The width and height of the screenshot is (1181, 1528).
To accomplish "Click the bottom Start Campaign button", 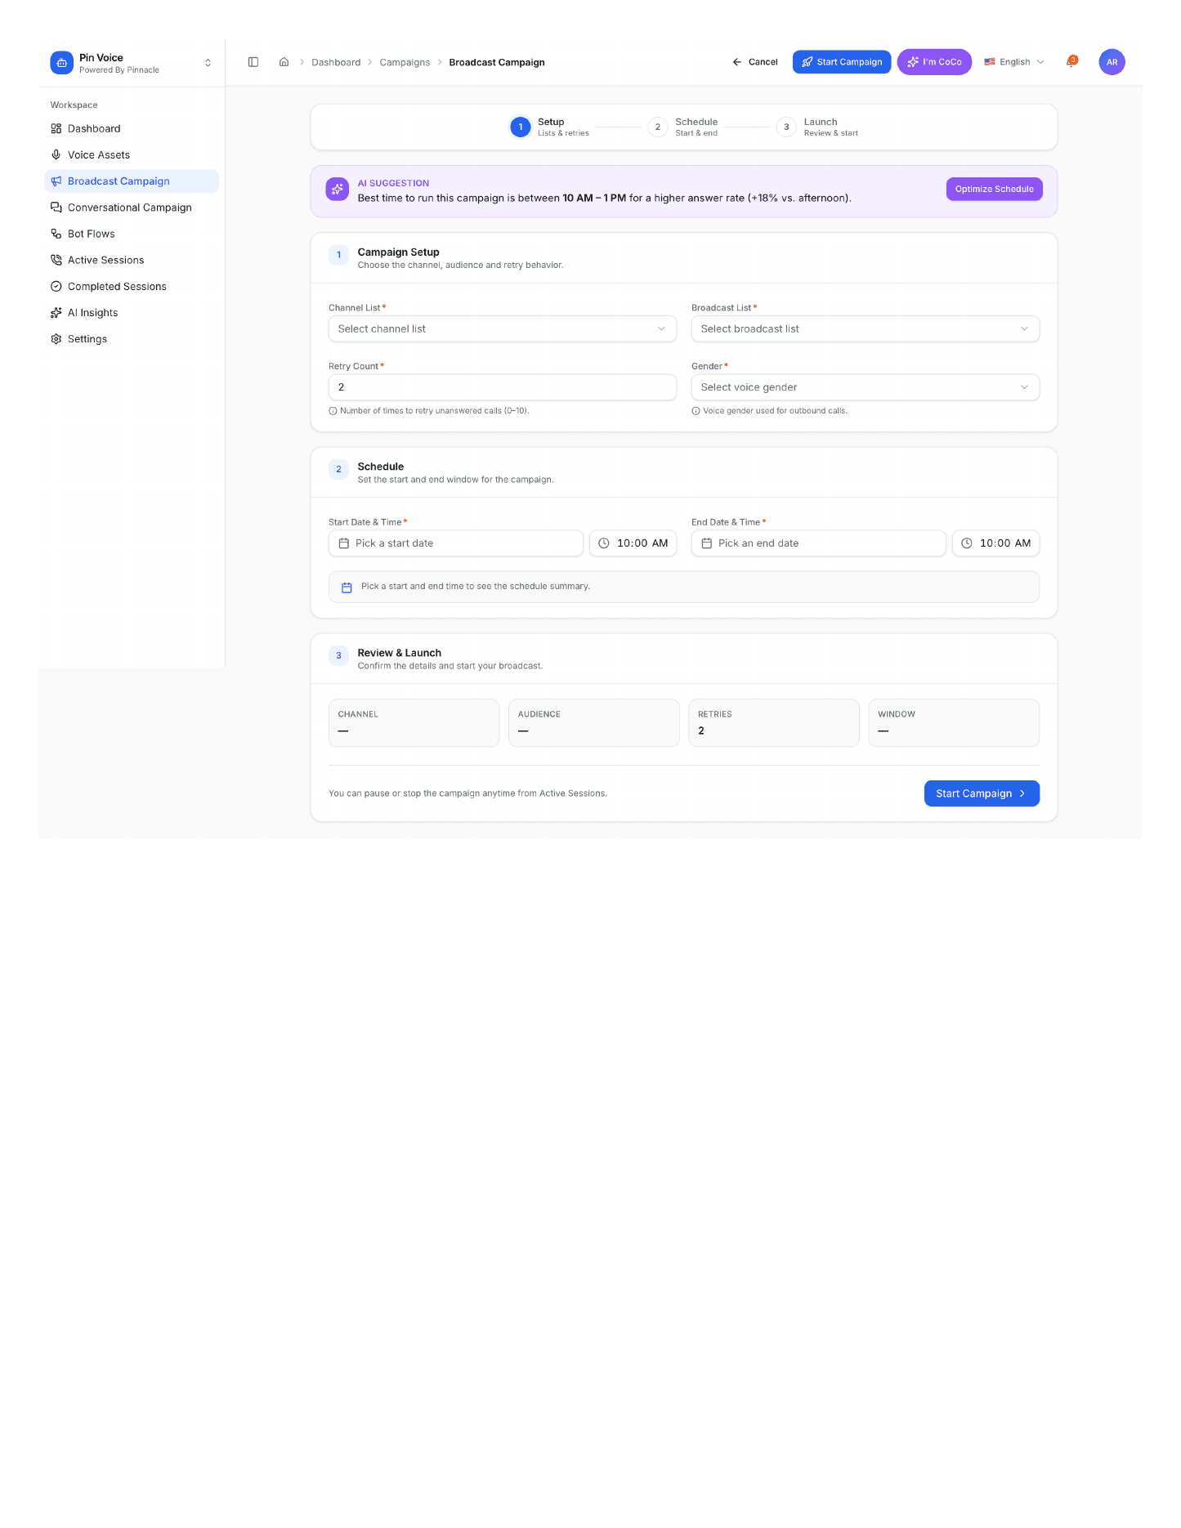I will tap(982, 793).
